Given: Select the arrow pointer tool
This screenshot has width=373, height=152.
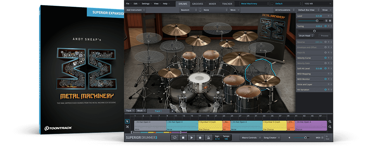Looking at the screenshot, I should (x=127, y=121).
